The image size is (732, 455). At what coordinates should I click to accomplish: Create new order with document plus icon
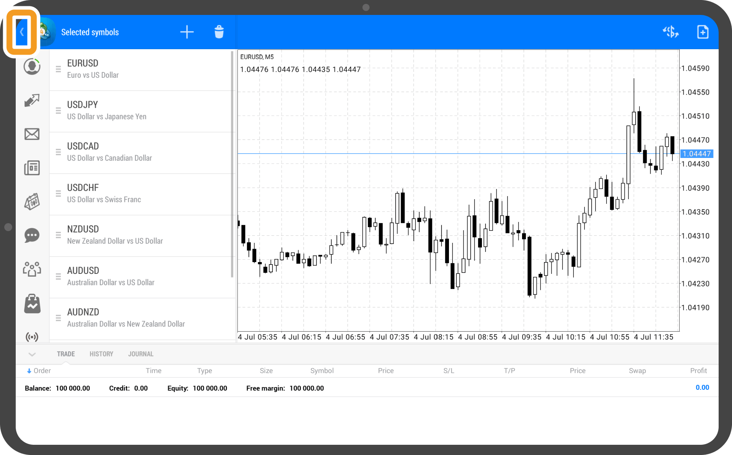pyautogui.click(x=703, y=32)
